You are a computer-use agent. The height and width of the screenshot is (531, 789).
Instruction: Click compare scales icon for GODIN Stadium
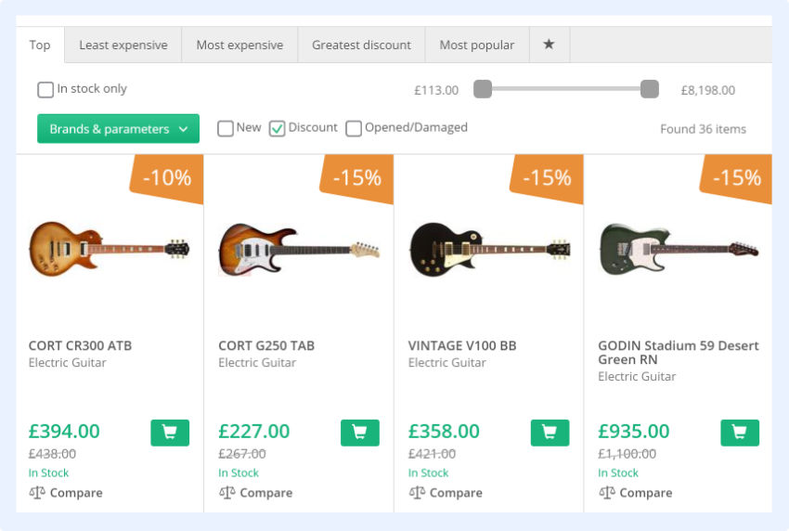(x=606, y=493)
